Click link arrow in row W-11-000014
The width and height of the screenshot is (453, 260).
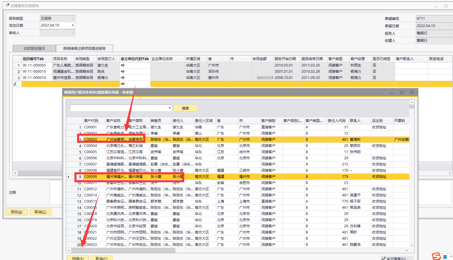pos(123,78)
